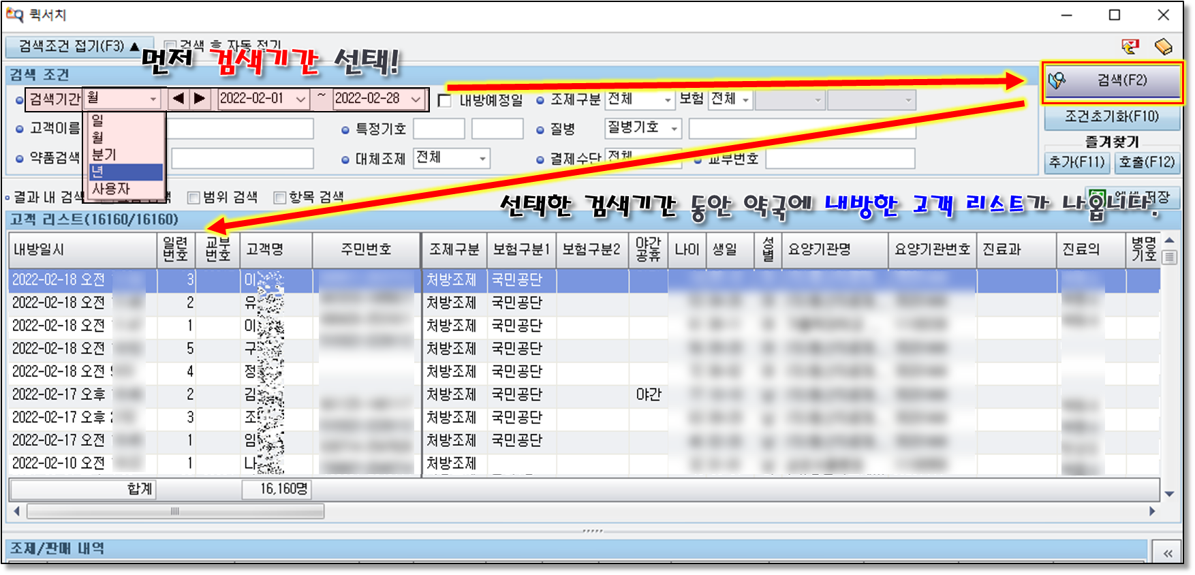Click the 호출(F12) favorites button
Viewport: 1195px width, 575px height.
(x=1147, y=162)
